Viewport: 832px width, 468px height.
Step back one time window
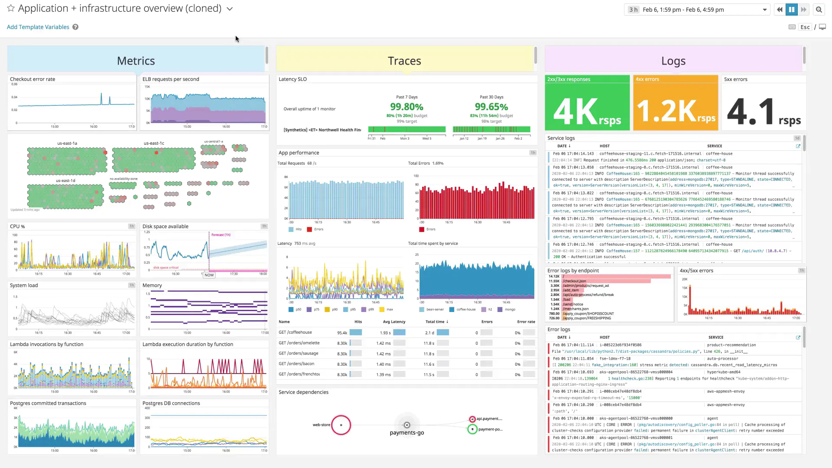tap(780, 10)
